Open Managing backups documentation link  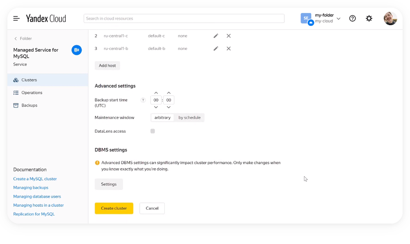coord(31,188)
